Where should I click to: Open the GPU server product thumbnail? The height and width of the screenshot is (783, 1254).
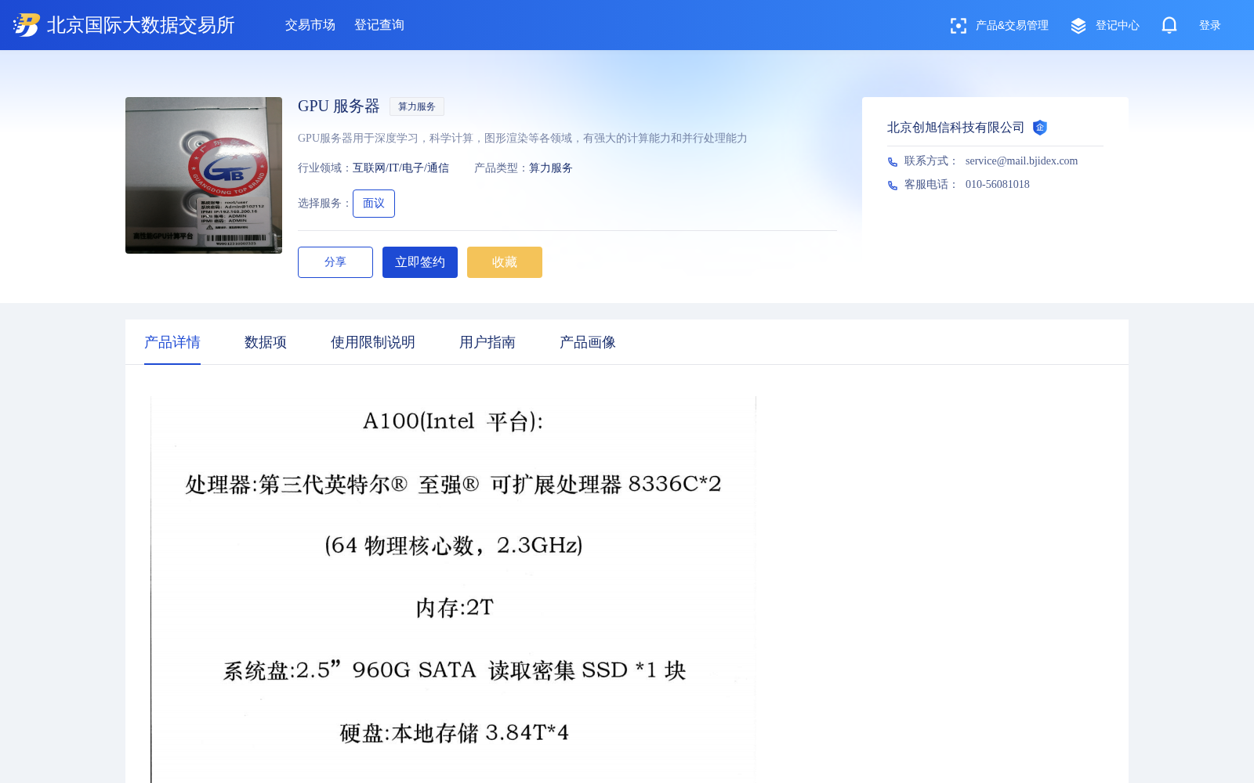click(x=204, y=175)
